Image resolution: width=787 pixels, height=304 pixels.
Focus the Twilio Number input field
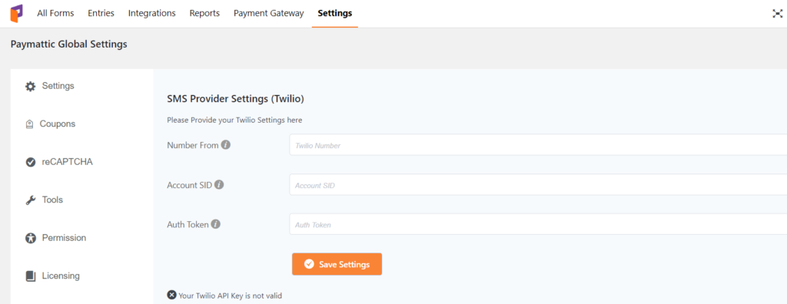[538, 145]
